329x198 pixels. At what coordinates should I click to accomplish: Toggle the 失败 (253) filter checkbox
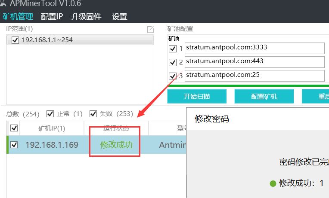93,114
